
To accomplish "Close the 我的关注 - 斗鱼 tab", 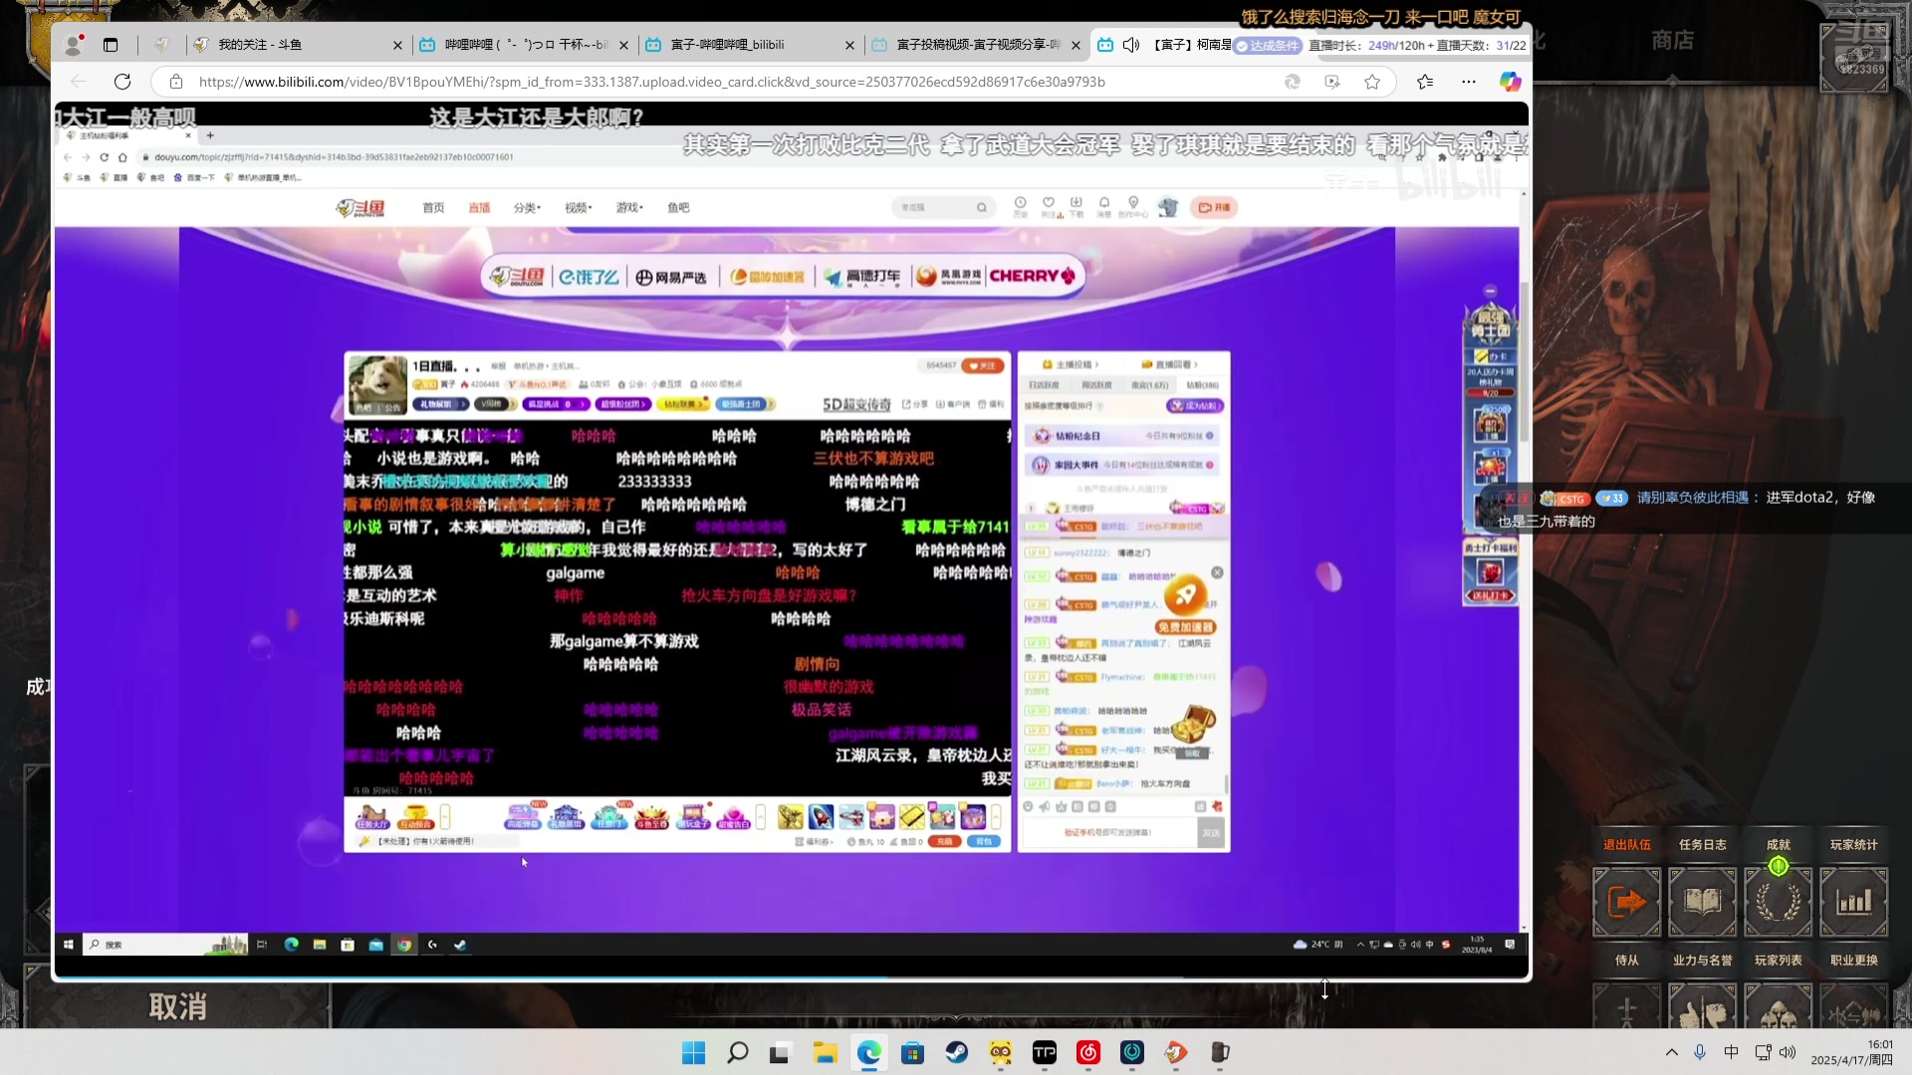I will [x=397, y=45].
